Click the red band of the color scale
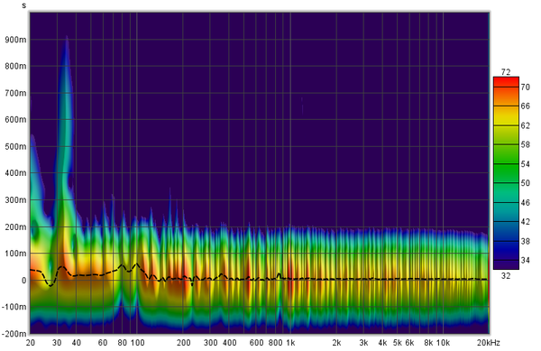Screen dimensions: 541x351 tap(506, 82)
